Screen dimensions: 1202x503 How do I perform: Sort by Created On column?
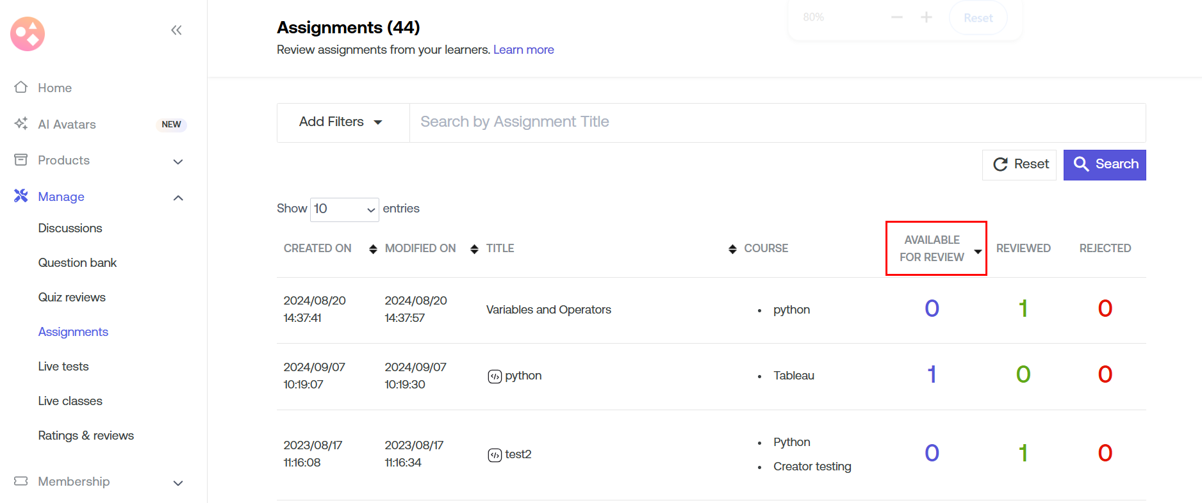click(373, 249)
